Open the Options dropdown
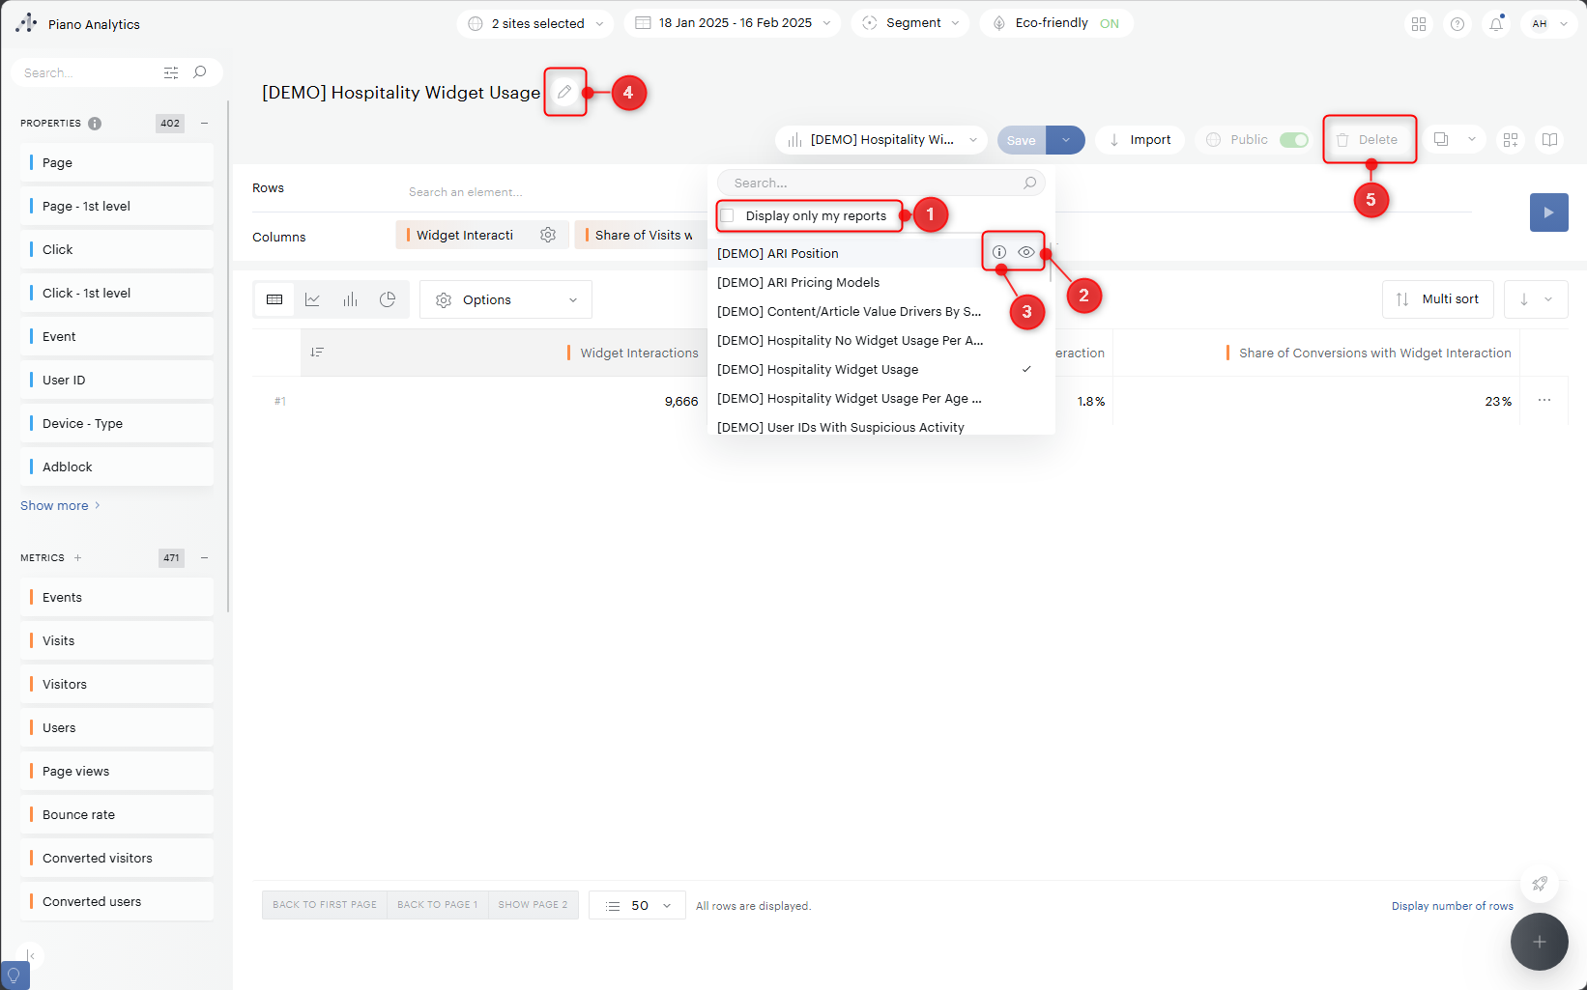The width and height of the screenshot is (1587, 990). coord(505,299)
